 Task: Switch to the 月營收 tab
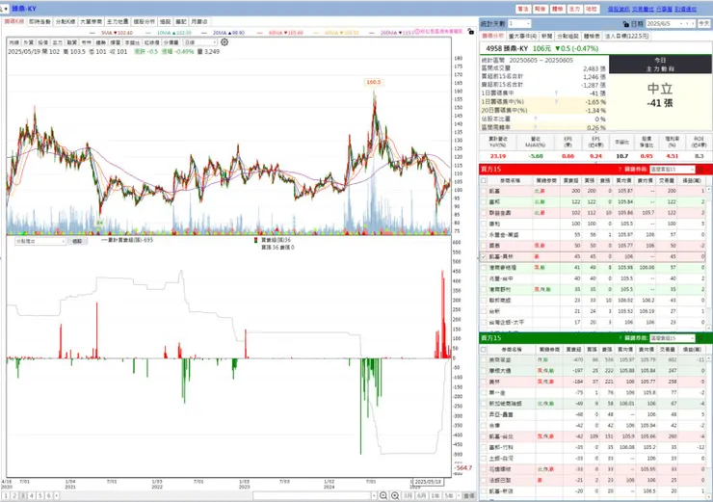[x=199, y=21]
